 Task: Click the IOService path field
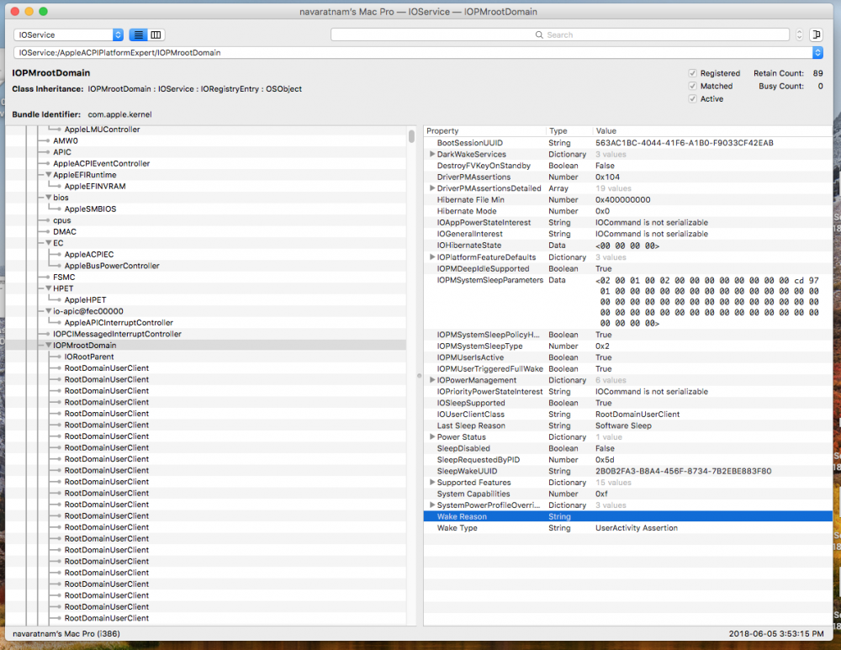coord(412,53)
